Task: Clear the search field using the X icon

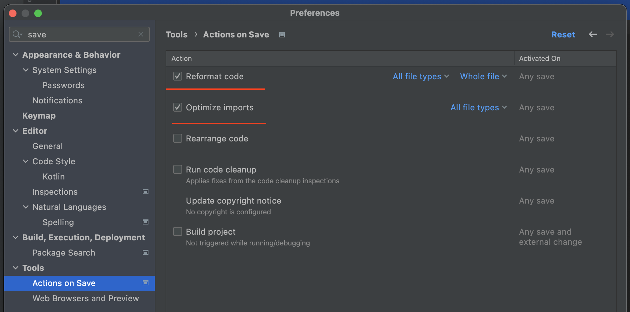Action: point(141,34)
